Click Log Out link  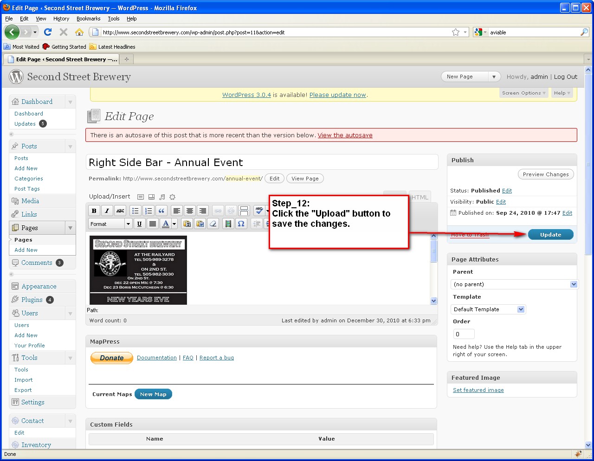pyautogui.click(x=566, y=77)
